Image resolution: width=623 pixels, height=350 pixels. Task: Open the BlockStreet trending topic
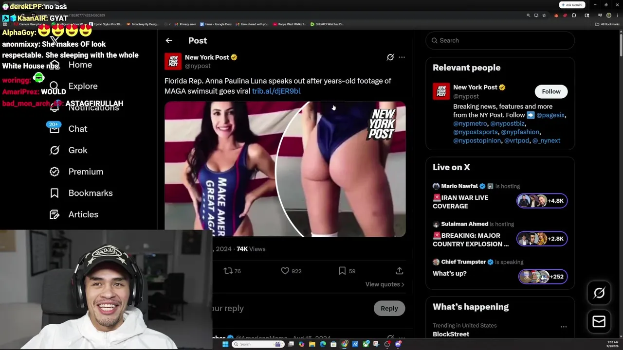click(451, 334)
